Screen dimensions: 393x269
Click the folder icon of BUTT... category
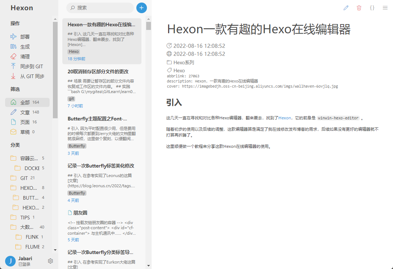(x=16, y=198)
